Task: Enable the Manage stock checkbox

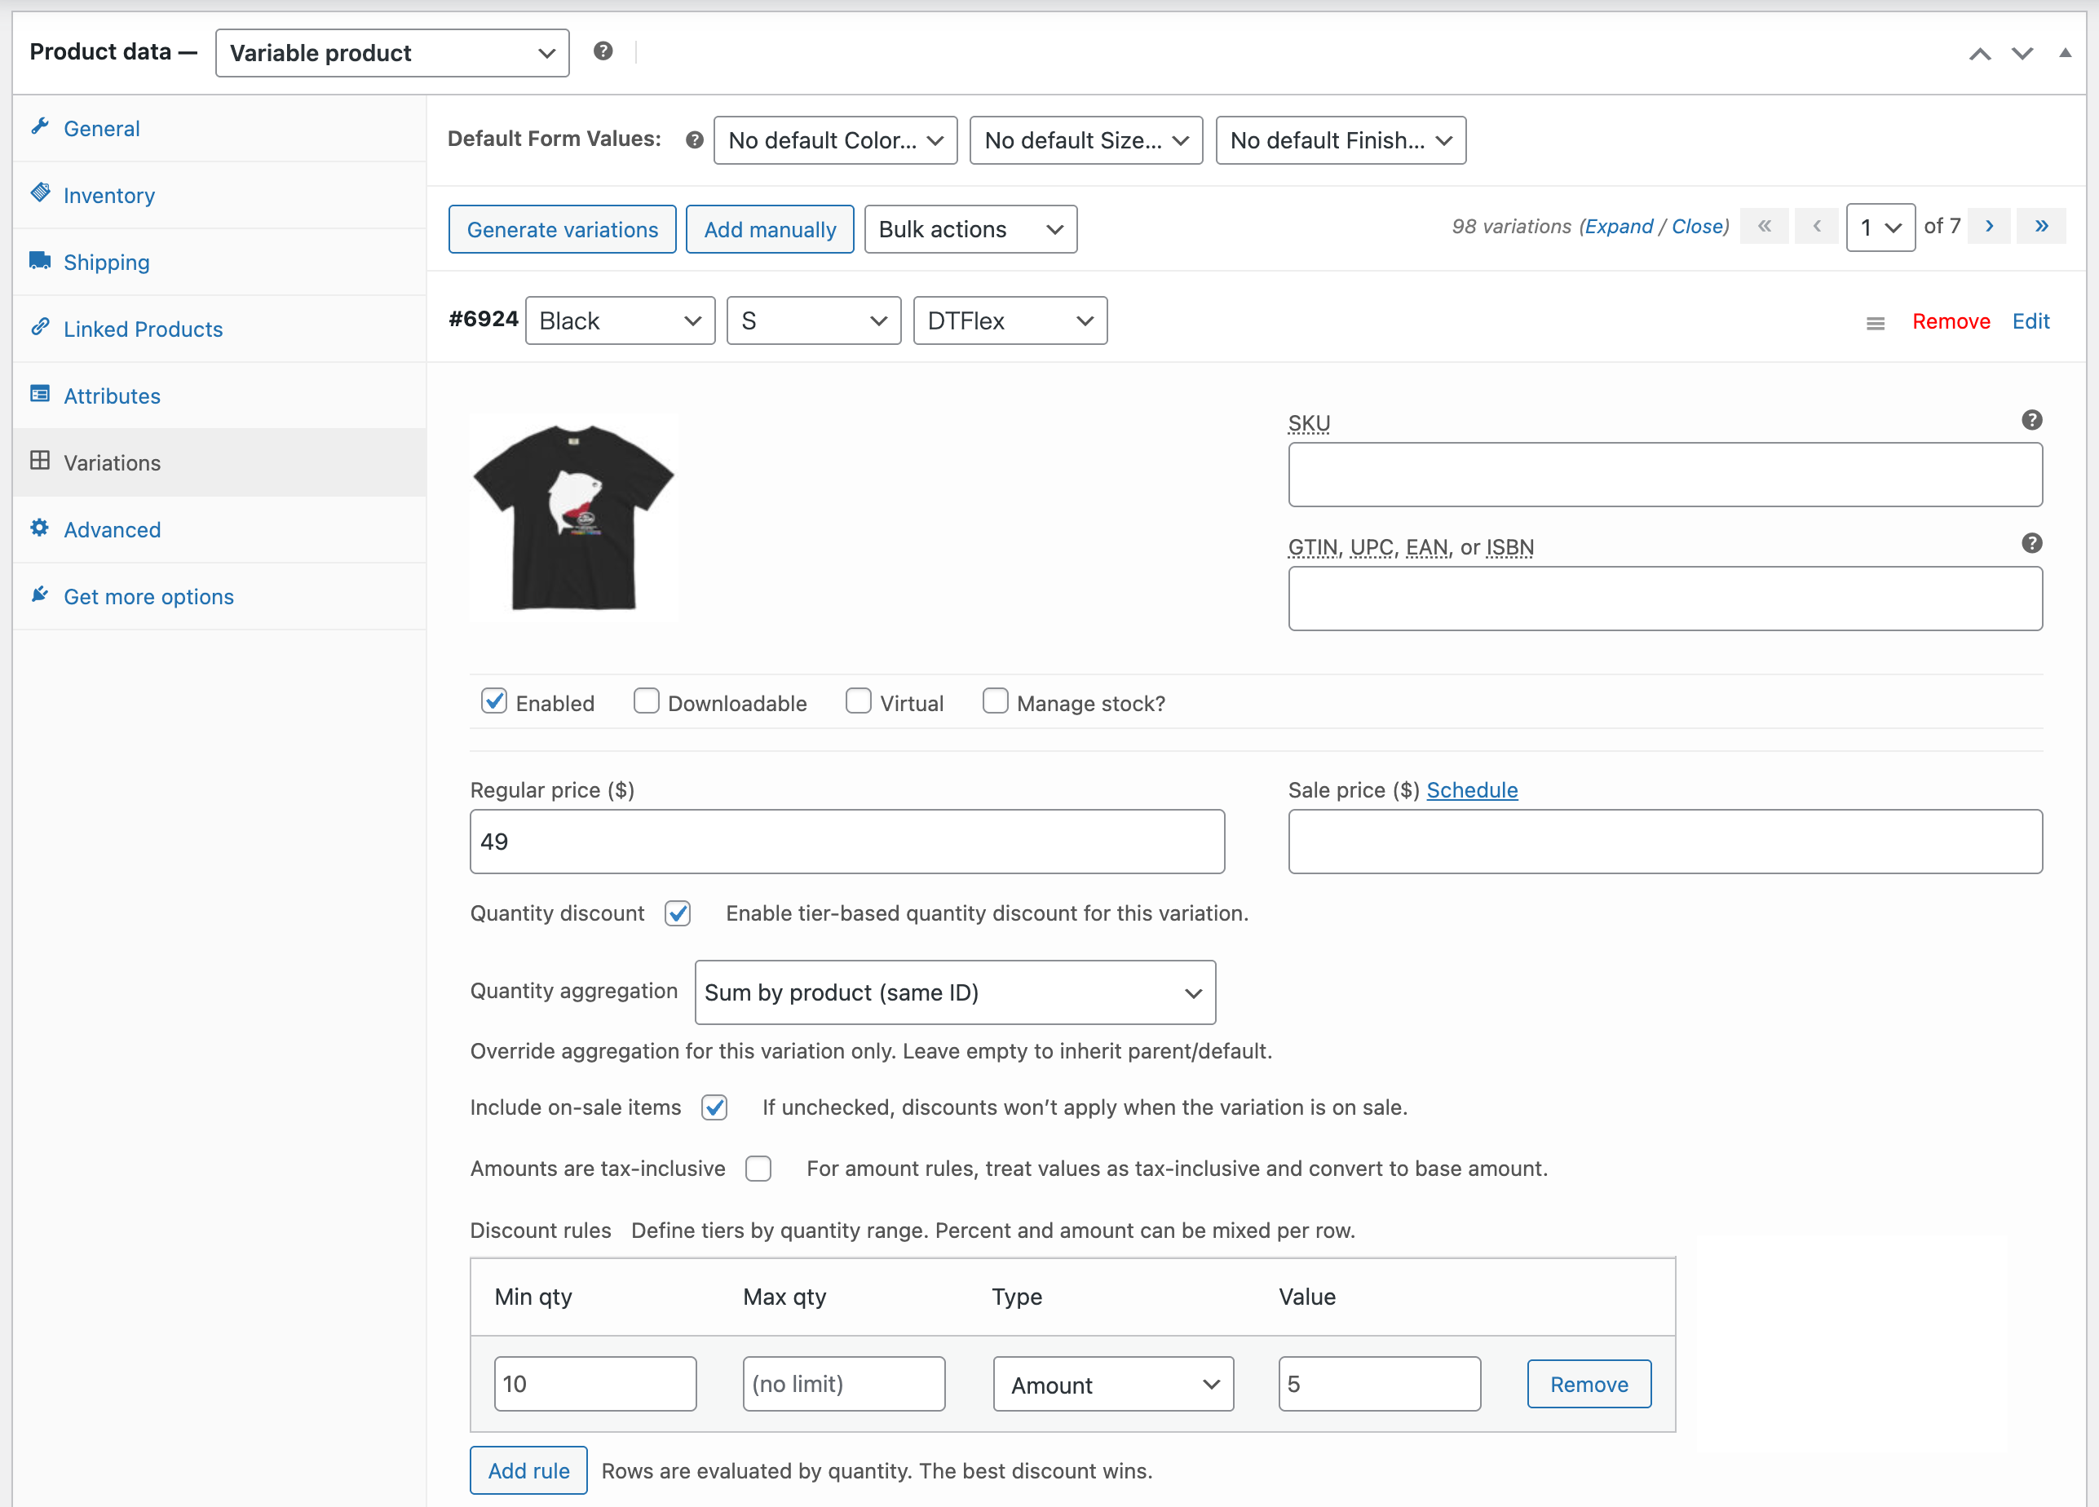Action: [995, 700]
